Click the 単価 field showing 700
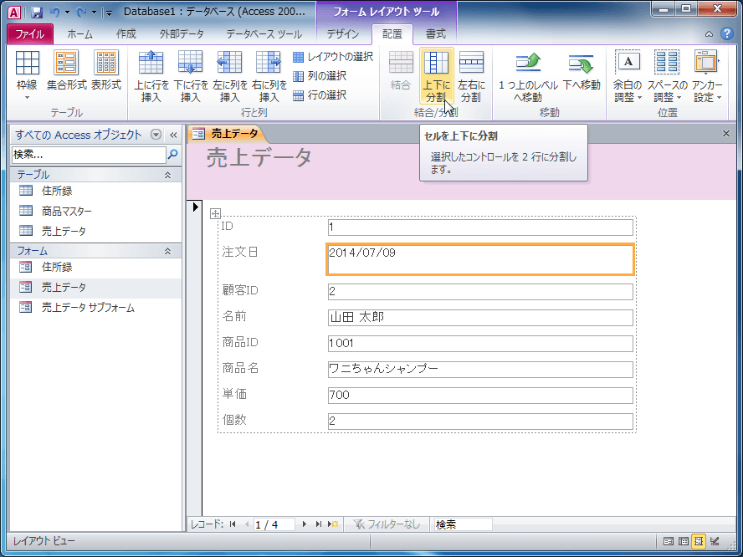Image resolution: width=743 pixels, height=557 pixels. (x=480, y=395)
